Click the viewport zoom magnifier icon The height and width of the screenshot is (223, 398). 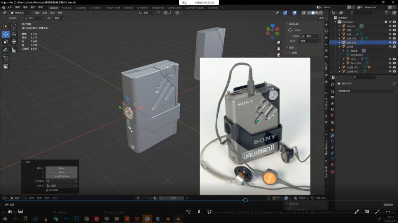point(278,42)
